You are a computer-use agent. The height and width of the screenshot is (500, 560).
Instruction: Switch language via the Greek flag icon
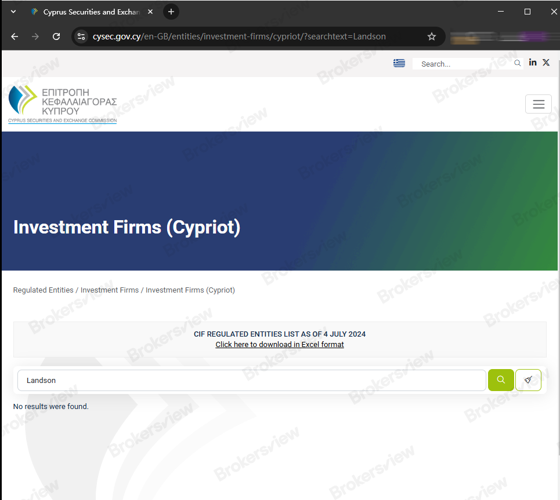[399, 63]
